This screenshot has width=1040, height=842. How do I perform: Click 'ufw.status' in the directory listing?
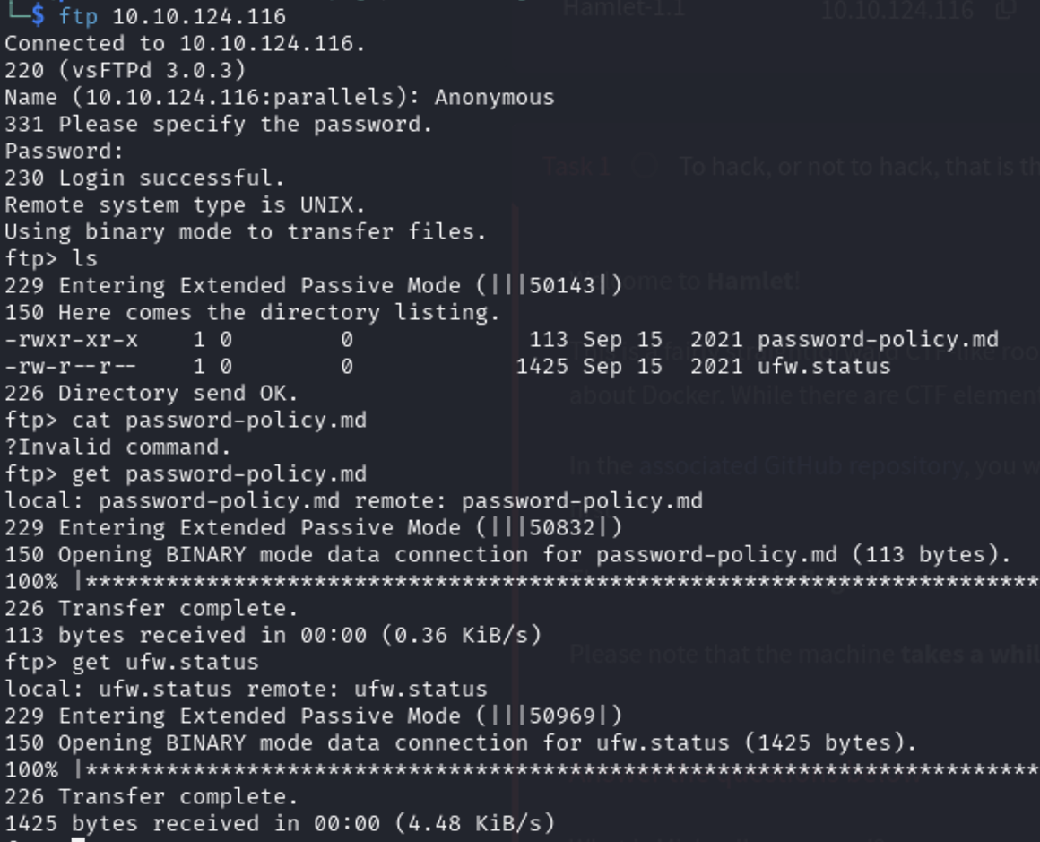point(823,366)
